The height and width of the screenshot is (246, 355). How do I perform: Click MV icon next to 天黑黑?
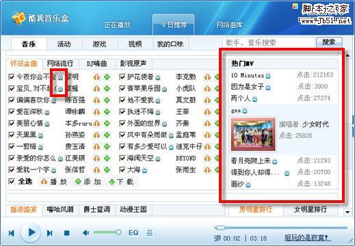pyautogui.click(x=40, y=135)
